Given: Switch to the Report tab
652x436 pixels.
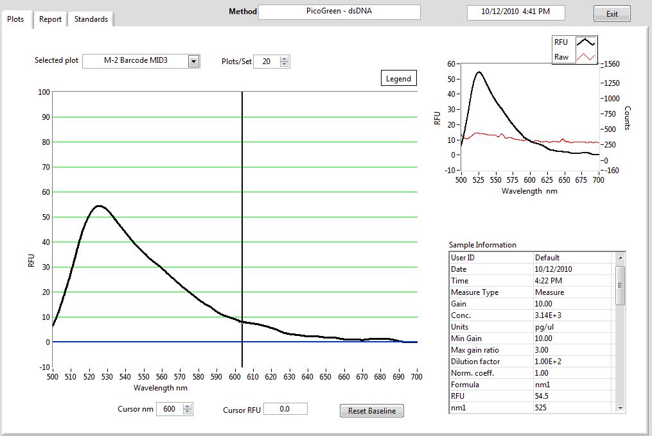Looking at the screenshot, I should click(50, 19).
